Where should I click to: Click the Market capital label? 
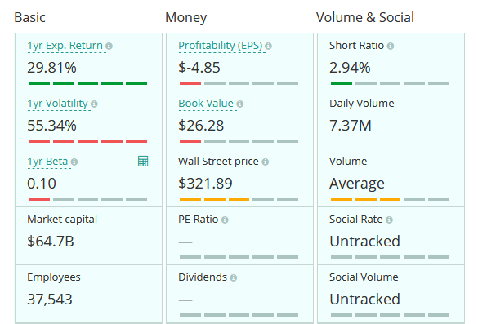(x=62, y=220)
